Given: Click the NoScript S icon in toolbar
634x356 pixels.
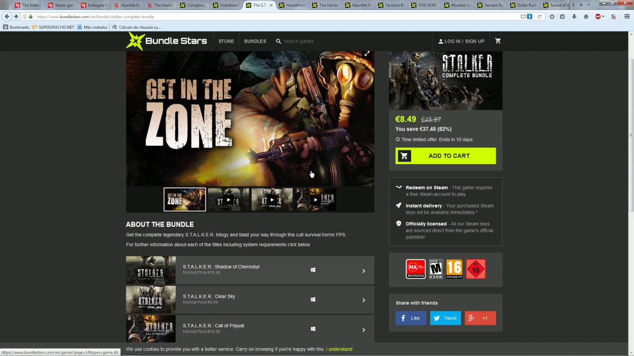Looking at the screenshot, I should (x=614, y=16).
